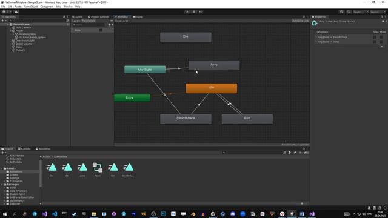Image resolution: width=388 pixels, height=218 pixels.
Task: Toggle Mute for AnyState to Jump
Action: tap(381, 42)
